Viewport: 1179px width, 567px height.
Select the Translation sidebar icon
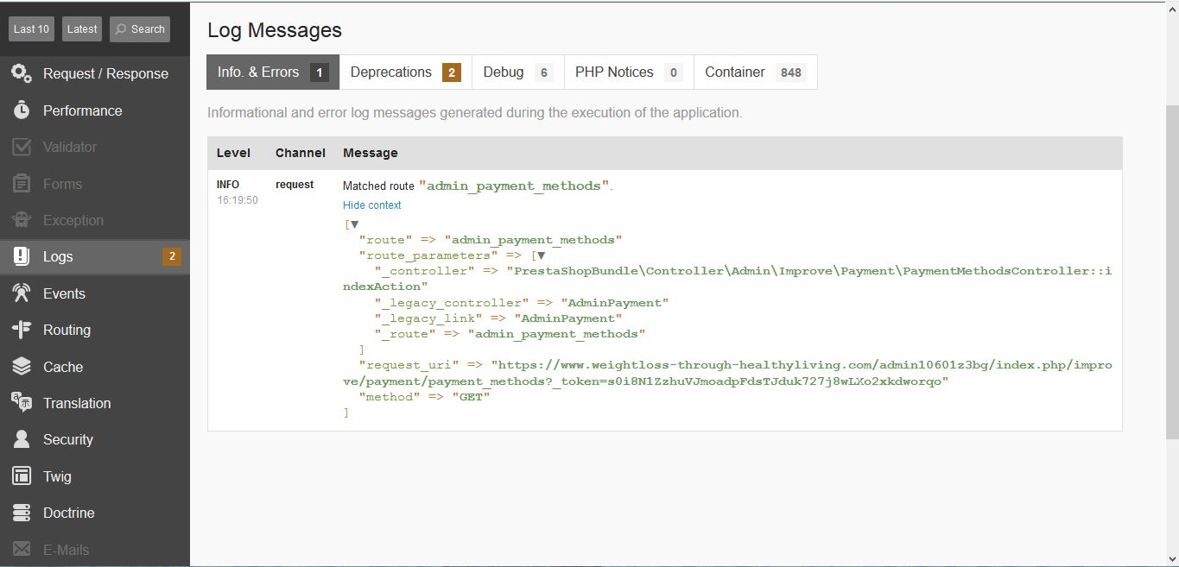[77, 403]
